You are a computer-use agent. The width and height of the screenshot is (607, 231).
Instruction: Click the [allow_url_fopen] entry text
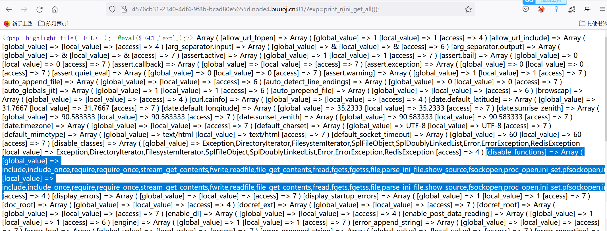248,38
